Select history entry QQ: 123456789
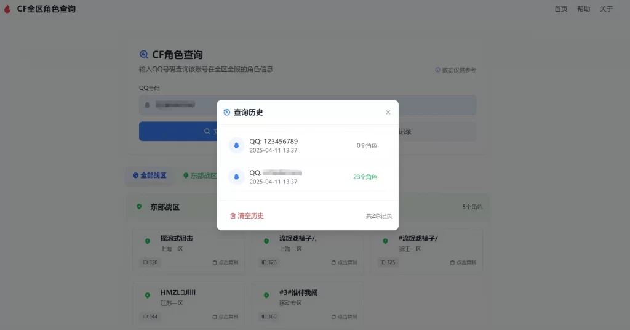Image resolution: width=630 pixels, height=330 pixels. 308,145
